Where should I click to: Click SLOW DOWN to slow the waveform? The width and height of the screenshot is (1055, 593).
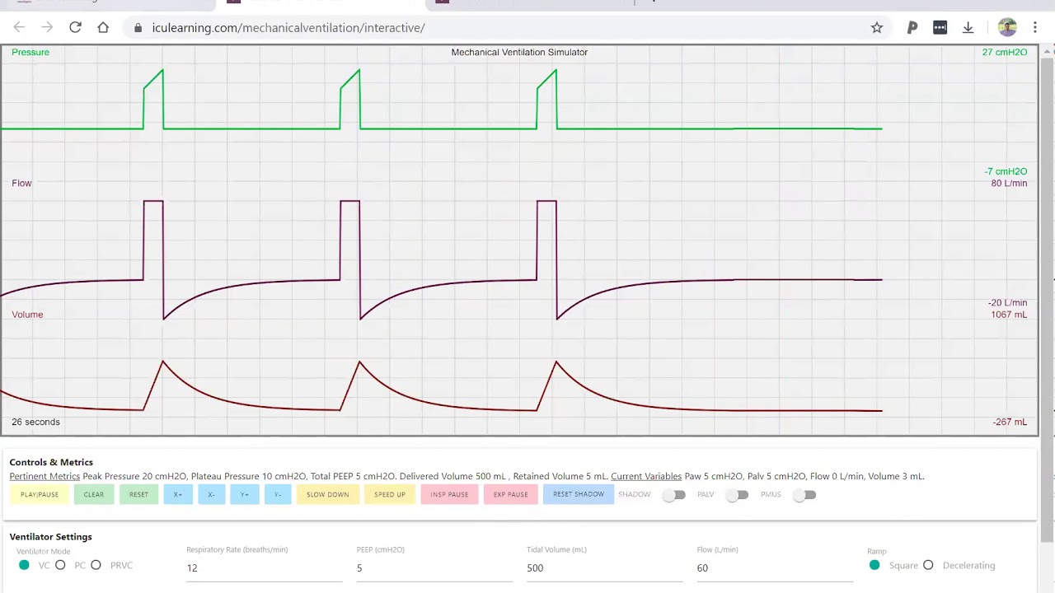click(328, 495)
